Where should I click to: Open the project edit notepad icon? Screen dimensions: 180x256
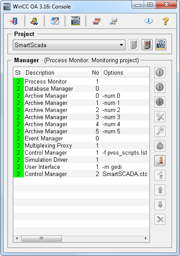55,21
